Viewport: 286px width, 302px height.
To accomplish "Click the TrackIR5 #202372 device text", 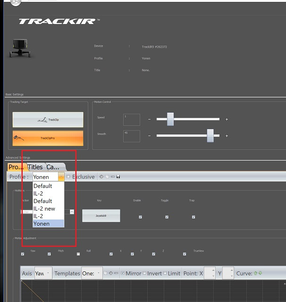I will [x=154, y=47].
